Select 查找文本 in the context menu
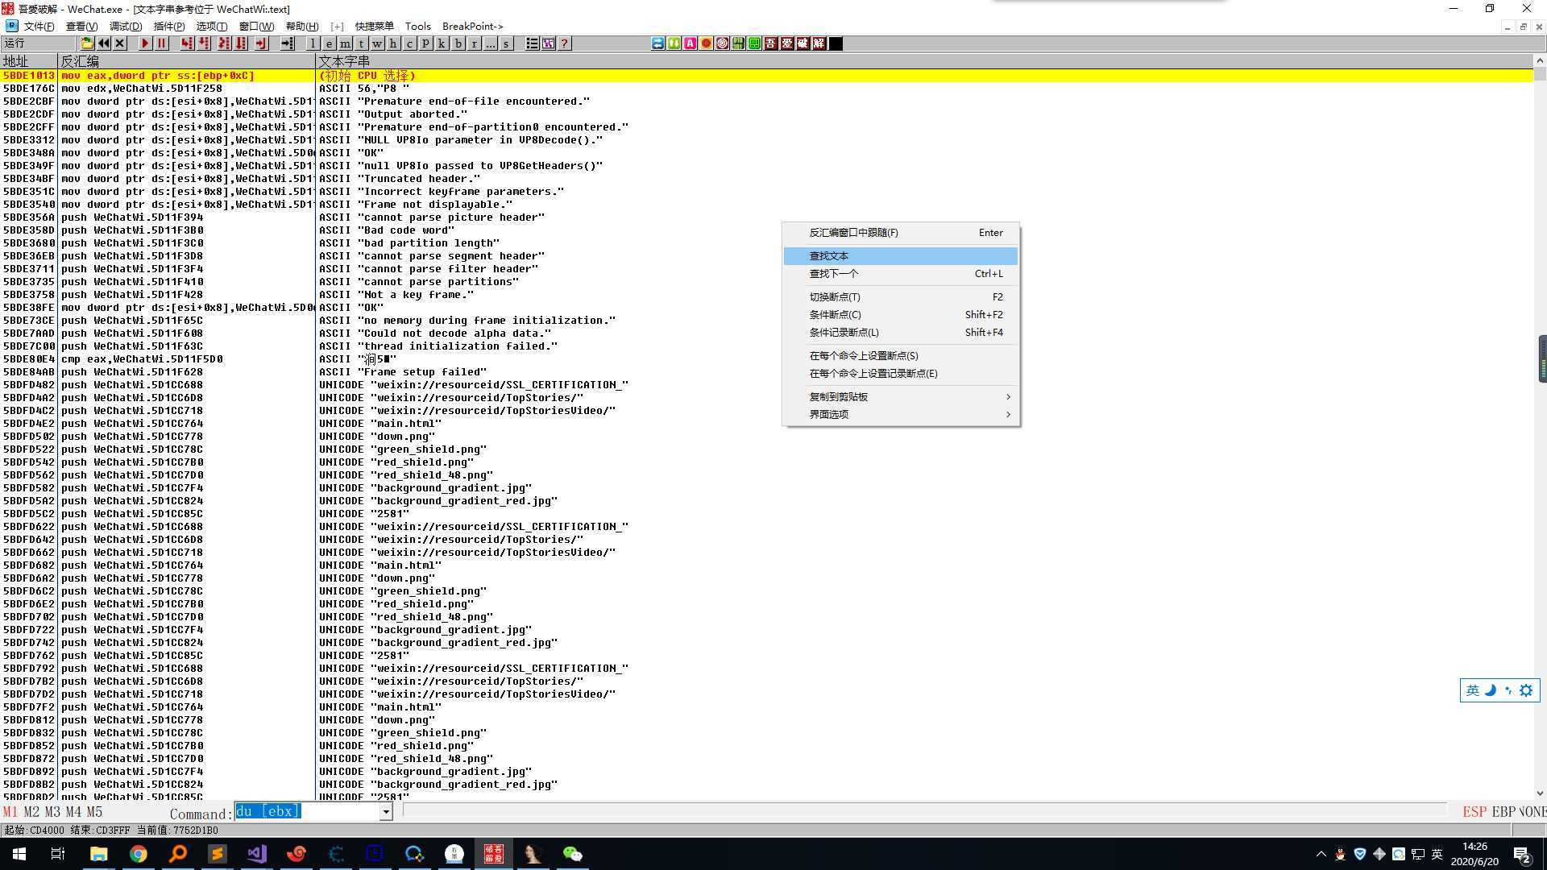This screenshot has width=1547, height=870. (x=901, y=256)
